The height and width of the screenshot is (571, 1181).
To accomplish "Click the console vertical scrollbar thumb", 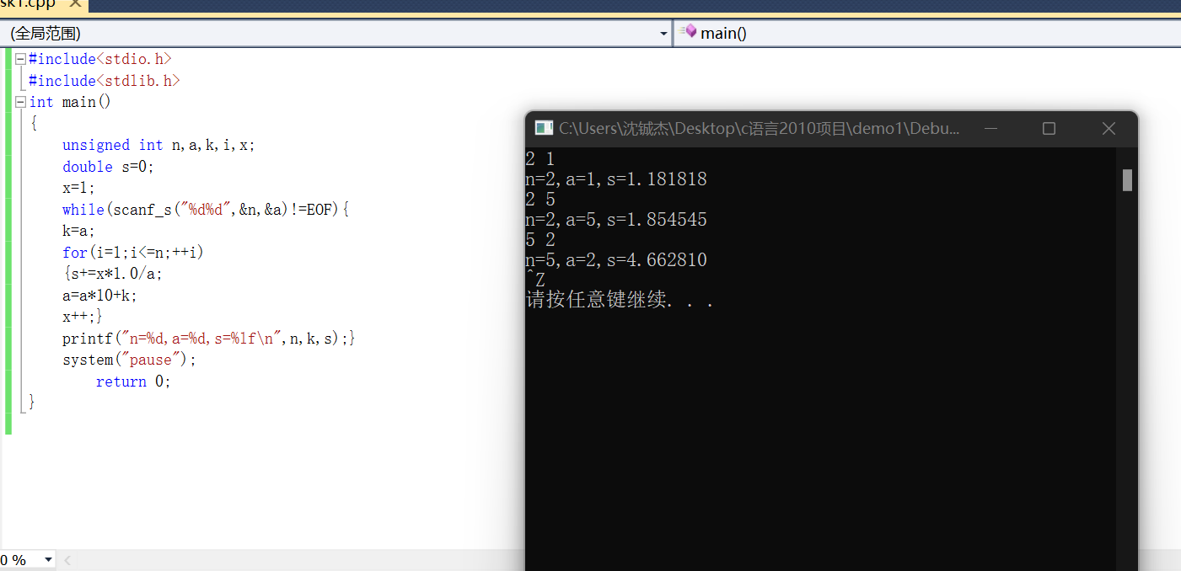I will tap(1127, 180).
